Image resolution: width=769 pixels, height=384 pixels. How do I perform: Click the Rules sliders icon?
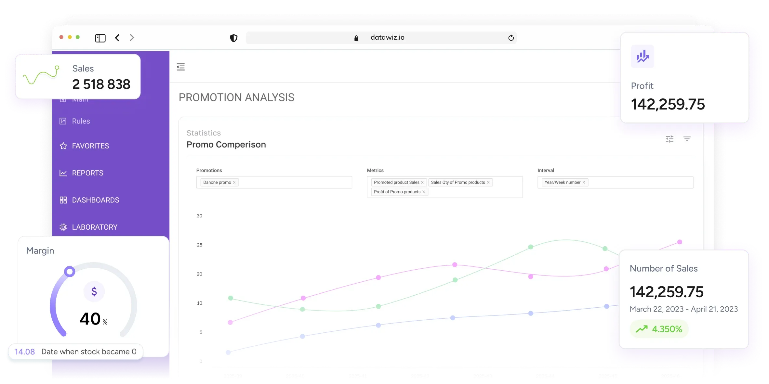click(63, 121)
